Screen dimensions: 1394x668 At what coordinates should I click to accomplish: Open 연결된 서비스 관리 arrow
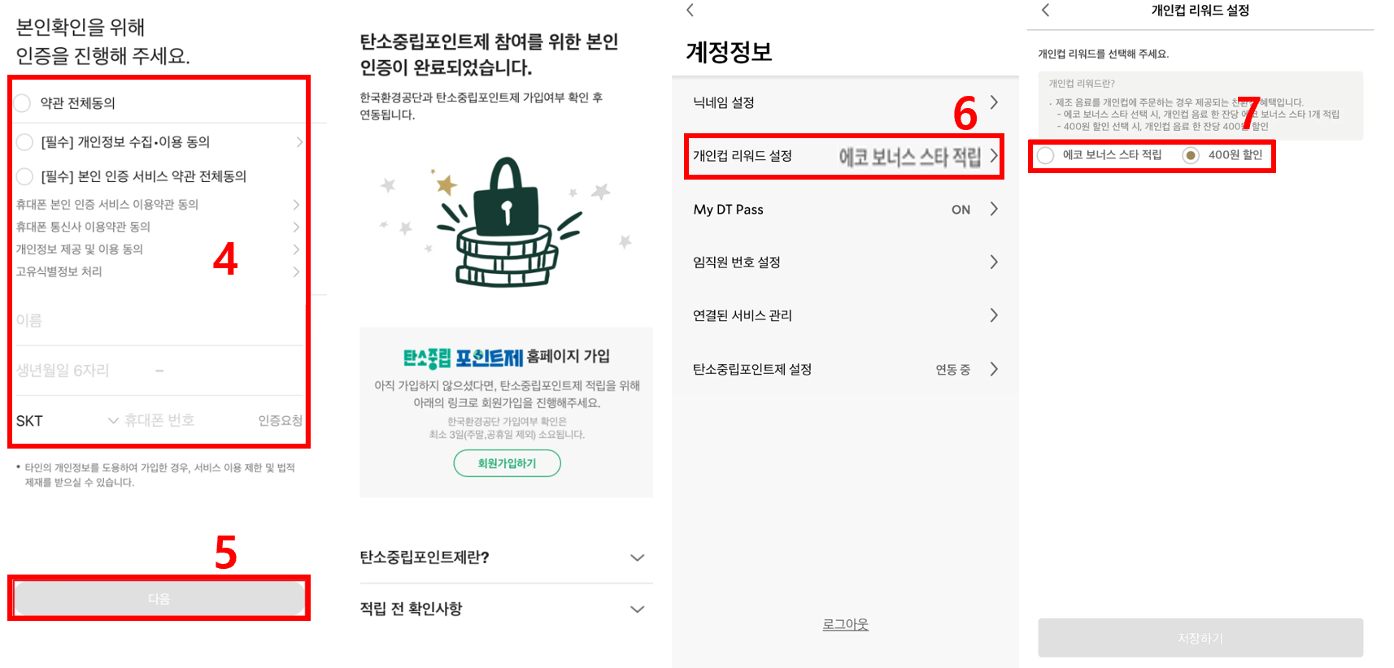(994, 315)
